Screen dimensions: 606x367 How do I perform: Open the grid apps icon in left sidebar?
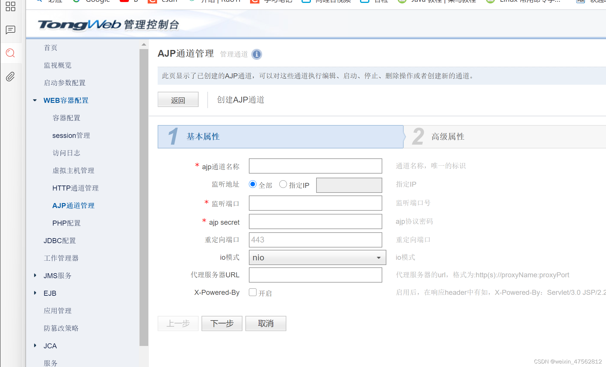click(x=11, y=6)
